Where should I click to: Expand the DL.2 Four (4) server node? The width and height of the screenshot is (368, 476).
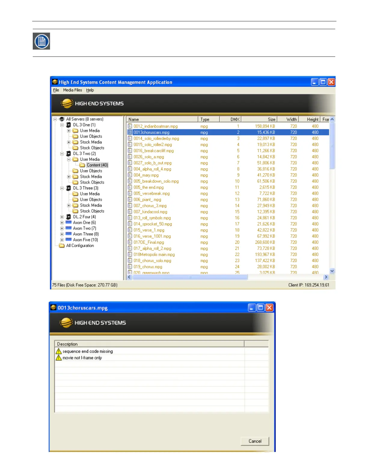coord(62,217)
